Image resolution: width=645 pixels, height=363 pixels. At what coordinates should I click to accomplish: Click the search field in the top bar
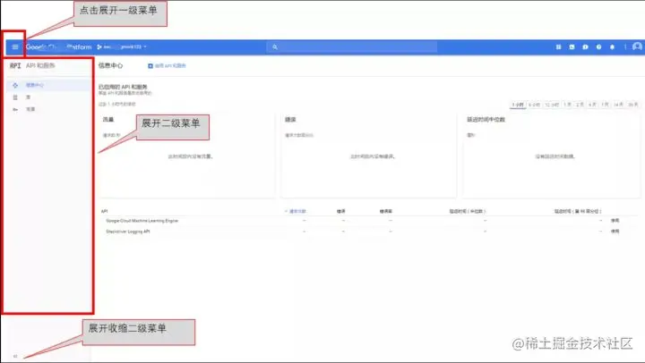(x=352, y=47)
